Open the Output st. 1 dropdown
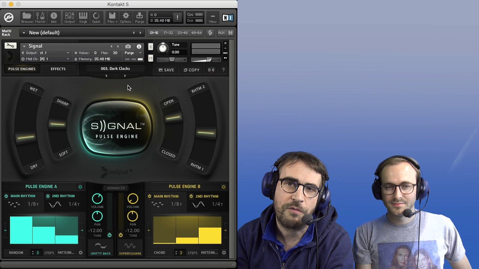Viewport: 479px width, 269px height. click(x=46, y=53)
